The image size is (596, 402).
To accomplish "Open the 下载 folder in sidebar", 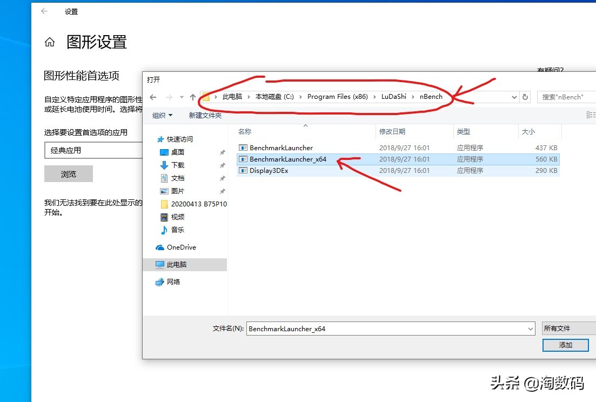I will [178, 165].
